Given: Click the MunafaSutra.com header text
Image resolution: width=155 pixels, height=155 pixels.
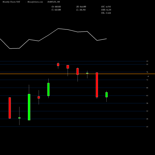Looking at the screenshot, I should pyautogui.click(x=35, y=2).
